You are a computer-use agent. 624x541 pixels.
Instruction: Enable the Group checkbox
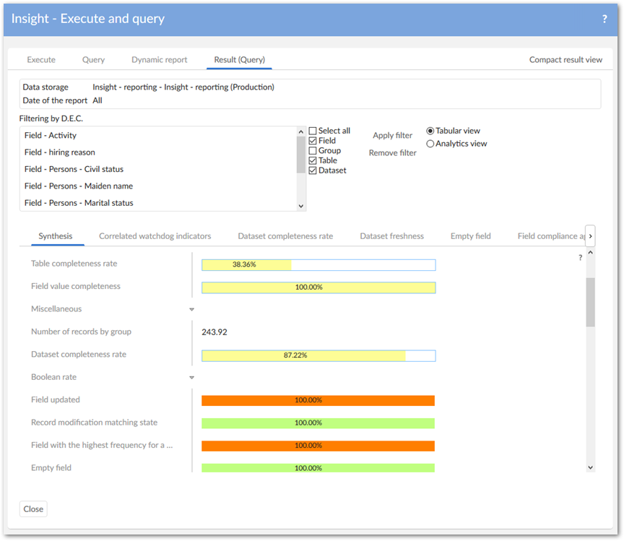(x=313, y=151)
